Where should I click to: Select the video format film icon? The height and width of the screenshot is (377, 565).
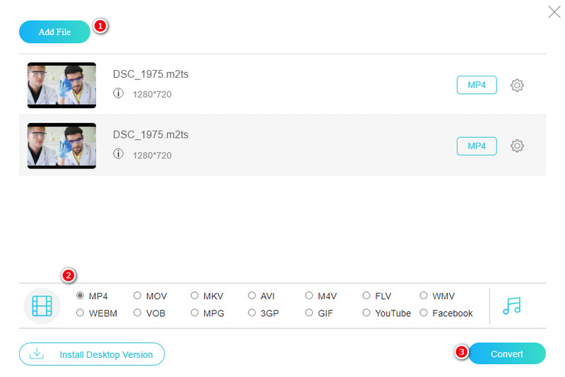tap(42, 306)
